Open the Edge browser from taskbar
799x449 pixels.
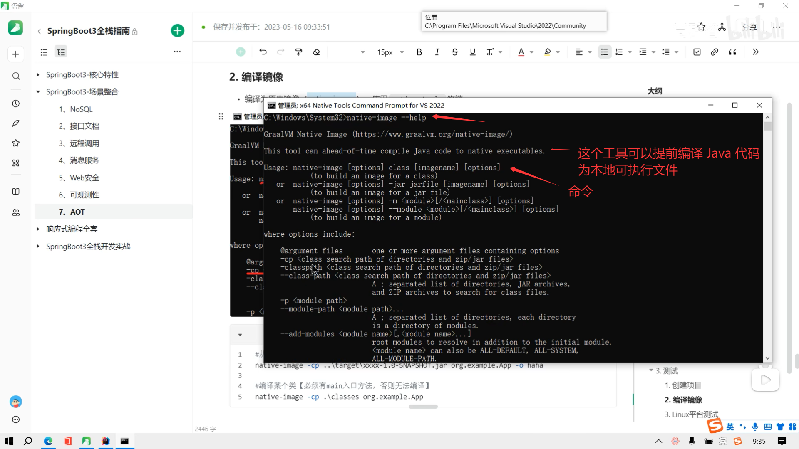(48, 441)
